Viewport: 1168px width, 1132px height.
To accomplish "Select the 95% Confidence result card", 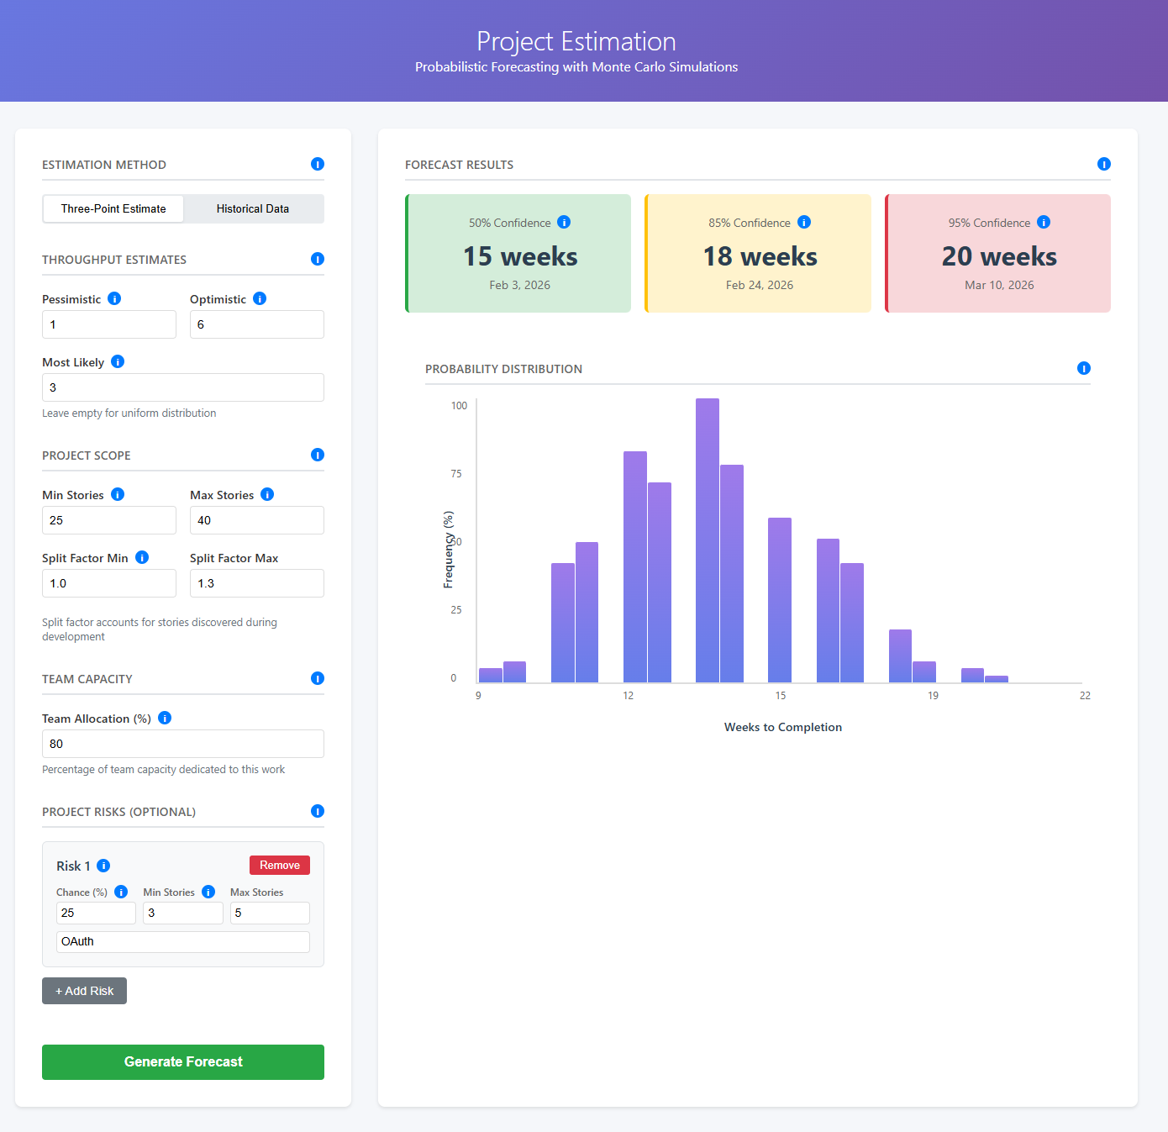I will 998,253.
